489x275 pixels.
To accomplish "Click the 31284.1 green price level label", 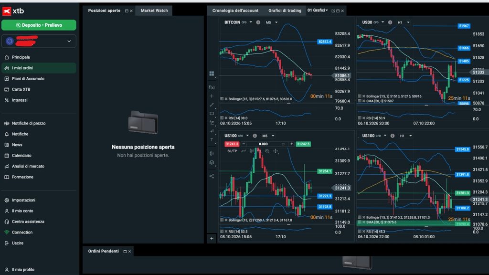I will (325, 171).
